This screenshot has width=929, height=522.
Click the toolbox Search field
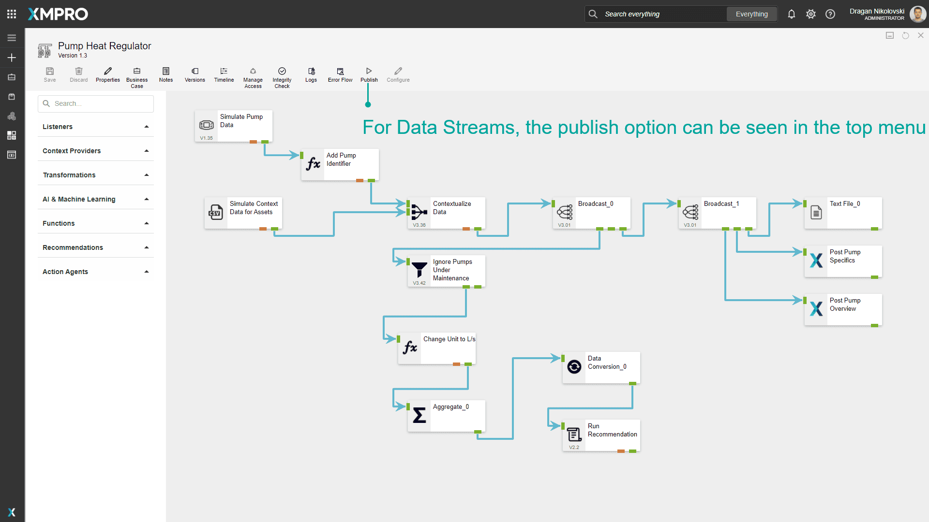(x=96, y=103)
